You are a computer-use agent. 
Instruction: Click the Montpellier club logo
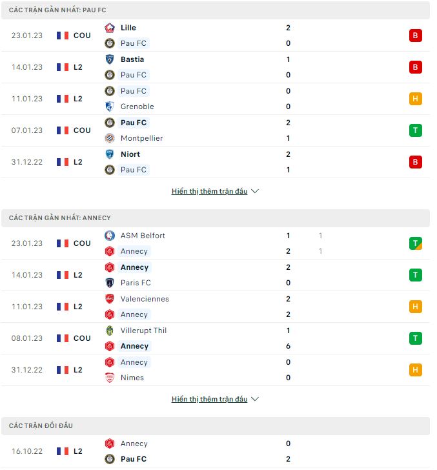tap(110, 138)
